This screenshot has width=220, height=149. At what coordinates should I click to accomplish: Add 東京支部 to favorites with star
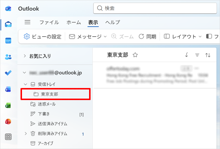point(135,55)
